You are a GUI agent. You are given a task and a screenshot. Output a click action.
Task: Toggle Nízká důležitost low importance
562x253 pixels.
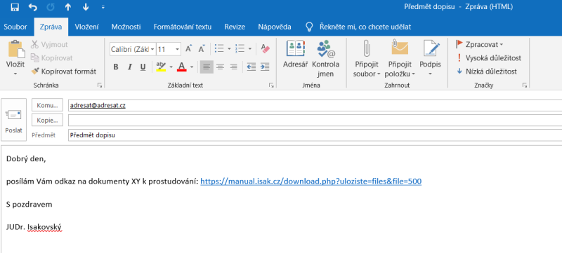pyautogui.click(x=486, y=71)
